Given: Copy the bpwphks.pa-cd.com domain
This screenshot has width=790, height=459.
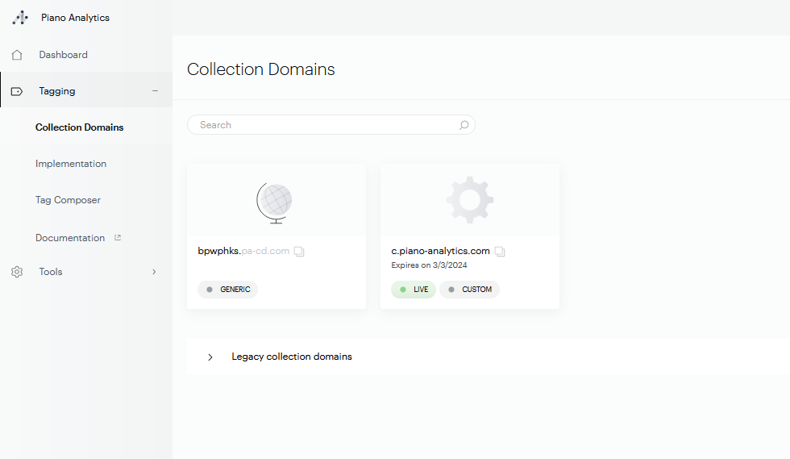Looking at the screenshot, I should click(299, 252).
